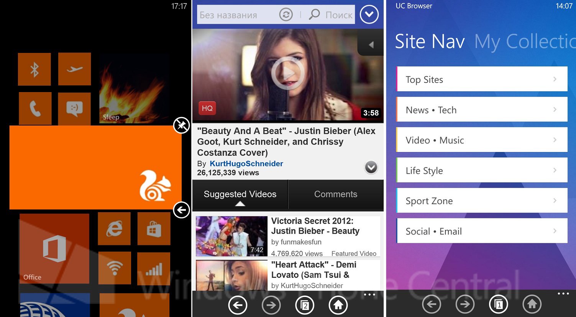The width and height of the screenshot is (576, 317).
Task: Open the Windows Store tile
Action: pos(154,229)
